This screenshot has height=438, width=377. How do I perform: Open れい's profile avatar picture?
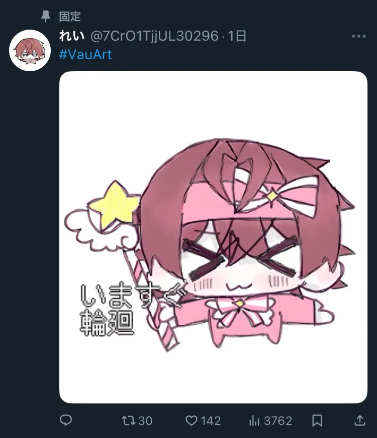30,50
